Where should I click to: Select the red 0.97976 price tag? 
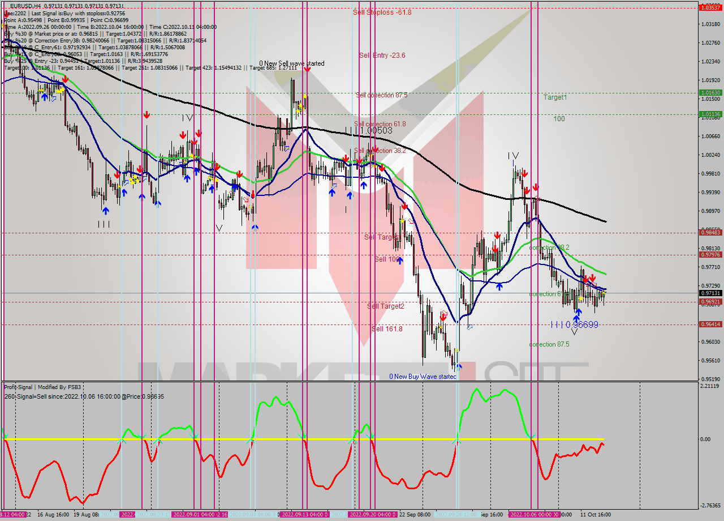pos(710,255)
